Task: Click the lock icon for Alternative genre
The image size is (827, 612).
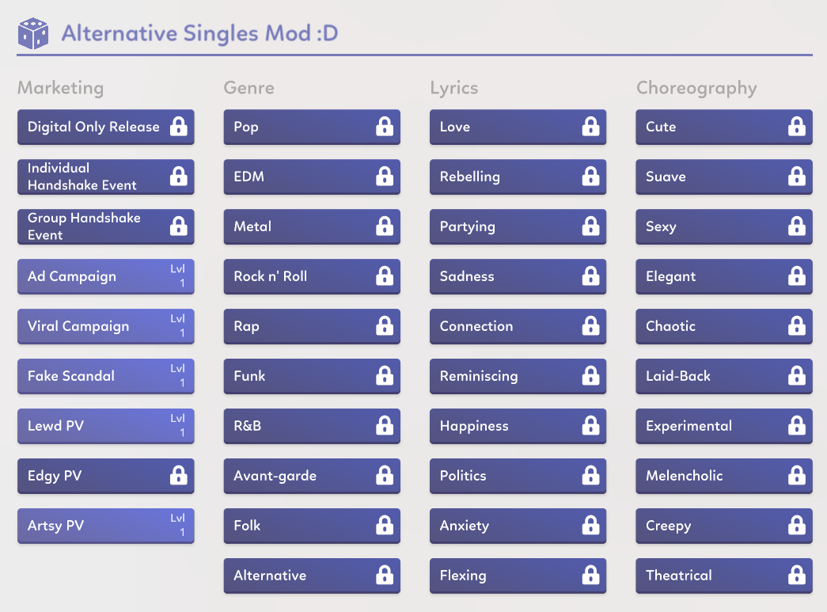Action: click(x=385, y=576)
